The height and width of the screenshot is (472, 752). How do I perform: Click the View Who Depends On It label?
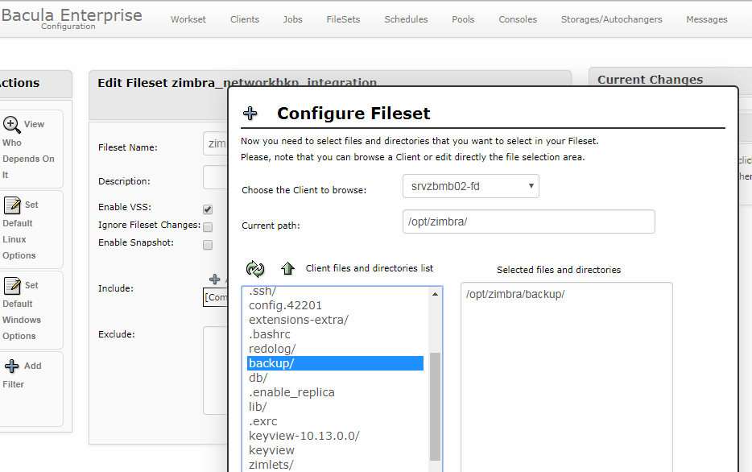(x=28, y=150)
